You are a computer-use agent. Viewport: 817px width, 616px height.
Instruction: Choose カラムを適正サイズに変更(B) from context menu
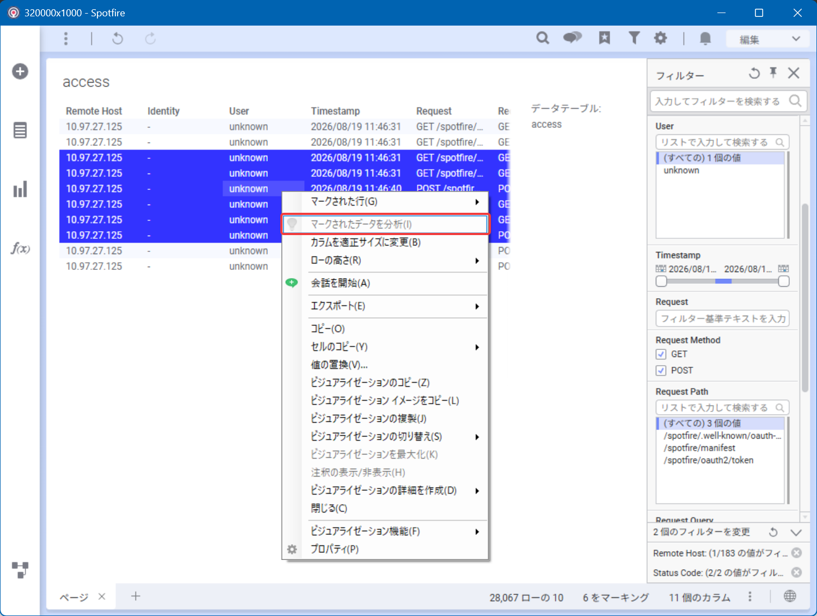[x=384, y=242]
